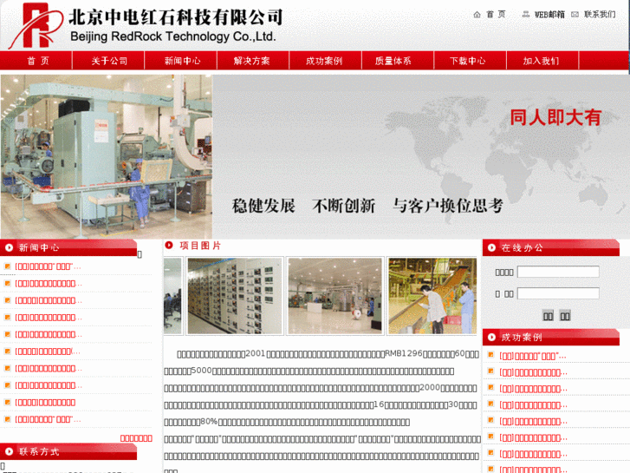The image size is (630, 473).
Task: Click the 新闻中心 sidebar panel heading
Action: tap(39, 247)
